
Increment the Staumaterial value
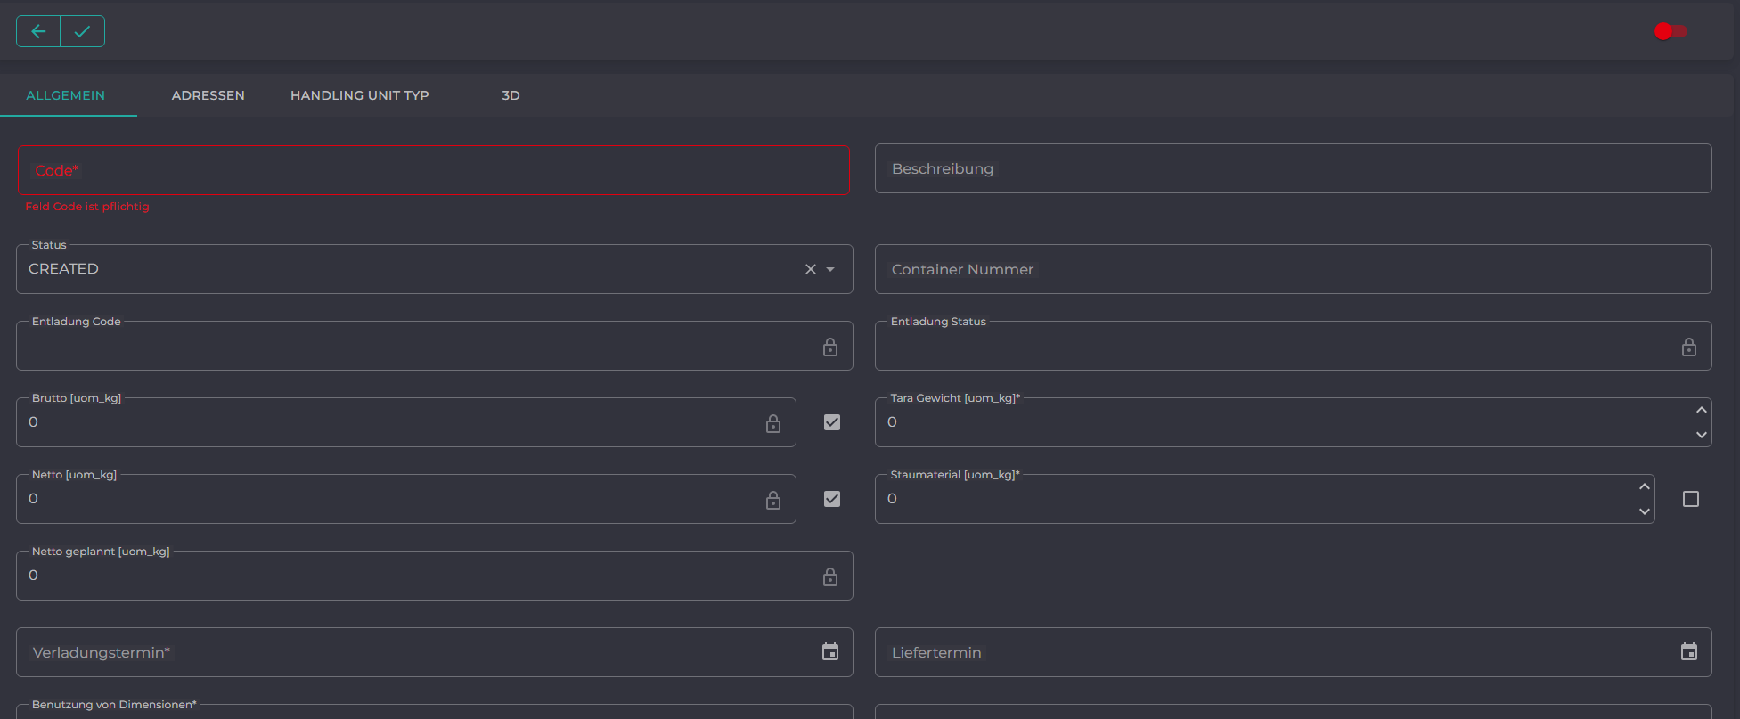coord(1645,486)
